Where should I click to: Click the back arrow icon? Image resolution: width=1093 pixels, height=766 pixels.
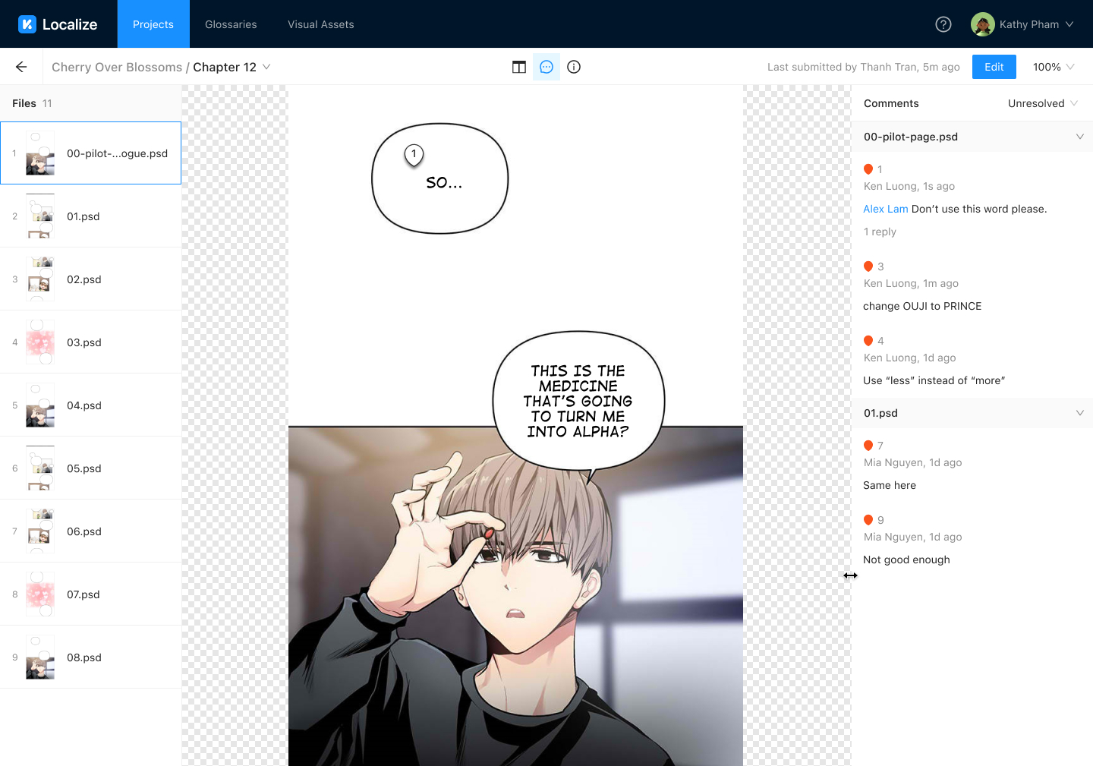pos(21,67)
